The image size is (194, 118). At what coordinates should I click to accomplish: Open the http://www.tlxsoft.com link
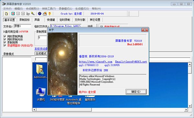point(95,62)
